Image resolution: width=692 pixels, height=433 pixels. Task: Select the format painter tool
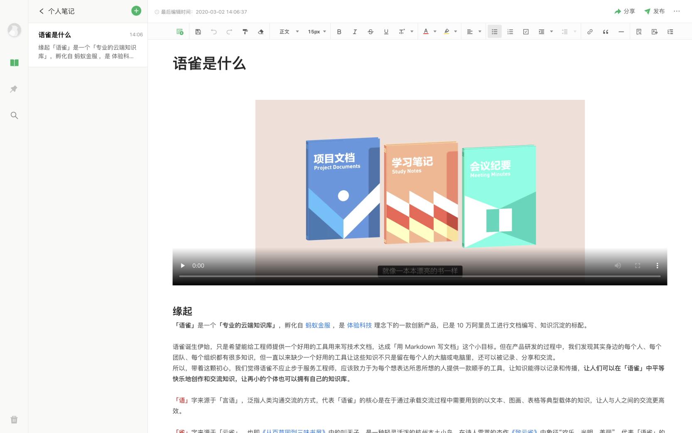245,32
